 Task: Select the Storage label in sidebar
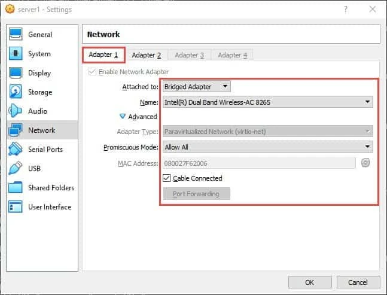[x=40, y=92]
